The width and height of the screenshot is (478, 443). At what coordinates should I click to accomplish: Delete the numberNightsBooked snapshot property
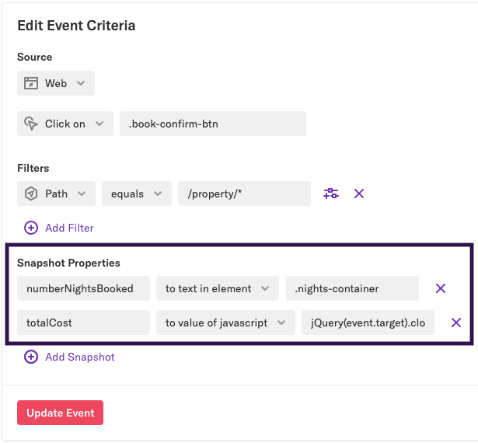click(x=441, y=288)
